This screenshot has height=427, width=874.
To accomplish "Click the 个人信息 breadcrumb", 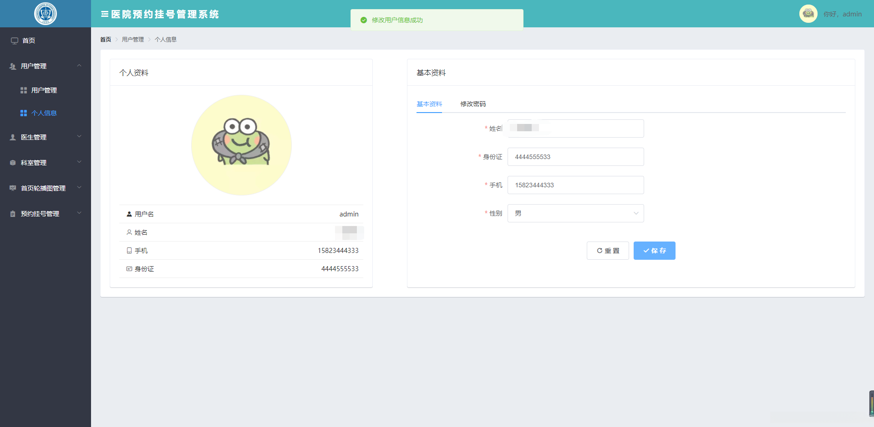I will pyautogui.click(x=166, y=40).
